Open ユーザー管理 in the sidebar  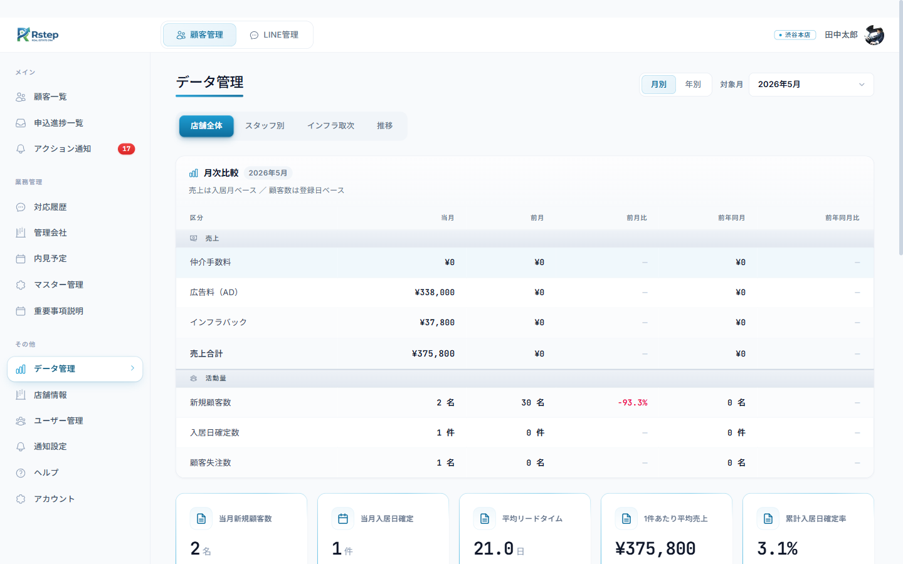coord(75,421)
